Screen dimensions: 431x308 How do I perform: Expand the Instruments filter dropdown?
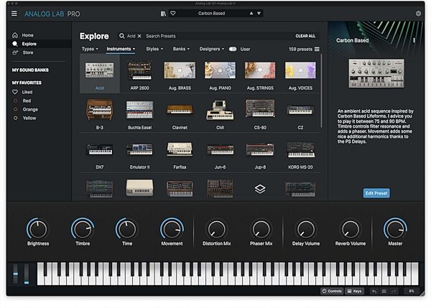click(x=121, y=49)
